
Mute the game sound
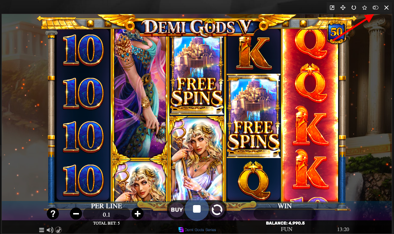pyautogui.click(x=50, y=230)
